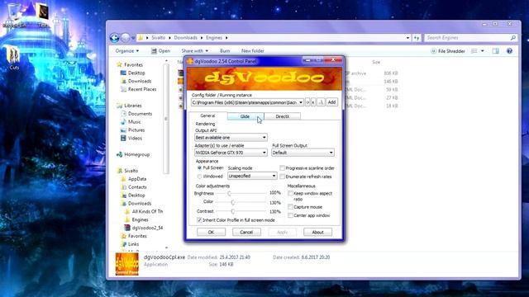Click Cancel in dgVoodoo Control Panel

(246, 232)
